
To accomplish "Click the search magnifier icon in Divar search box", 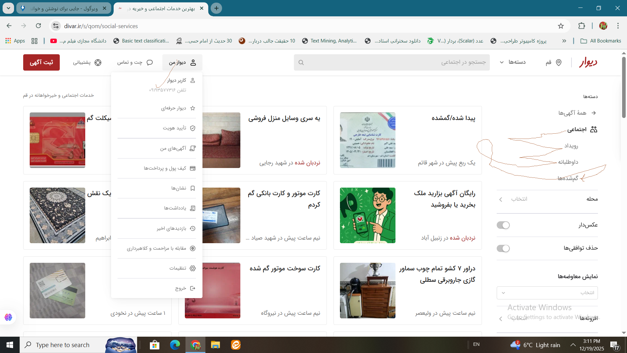I will 301,62.
